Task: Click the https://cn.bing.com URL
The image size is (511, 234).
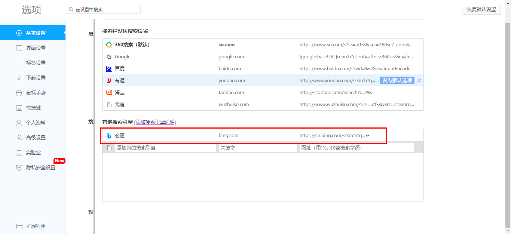Action: [334, 135]
